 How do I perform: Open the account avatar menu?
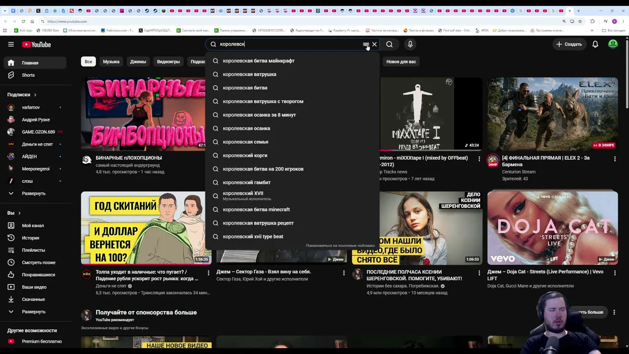(613, 44)
